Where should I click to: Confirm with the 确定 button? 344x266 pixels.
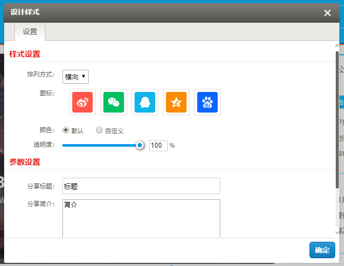[322, 250]
